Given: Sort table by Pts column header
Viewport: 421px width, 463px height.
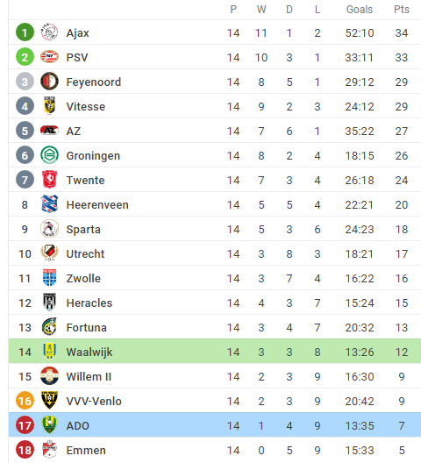Looking at the screenshot, I should pyautogui.click(x=402, y=10).
